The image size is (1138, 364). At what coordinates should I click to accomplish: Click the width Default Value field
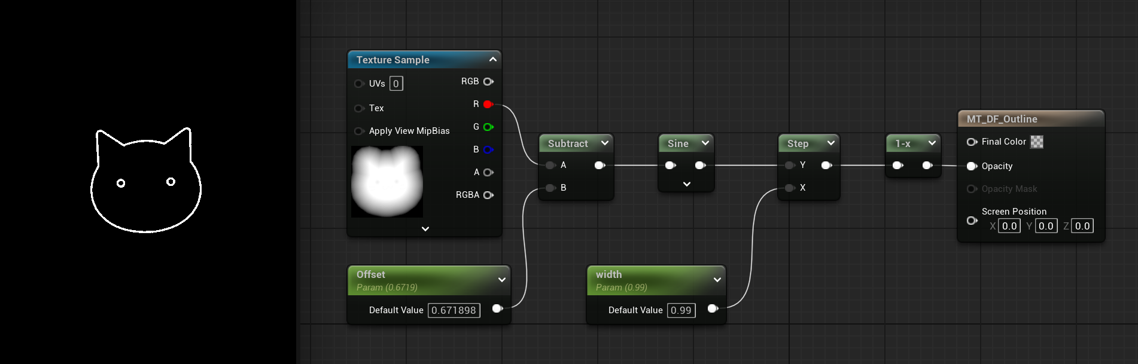coord(681,311)
